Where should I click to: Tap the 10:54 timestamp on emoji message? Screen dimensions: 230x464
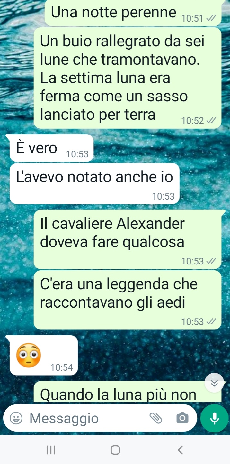(x=62, y=367)
